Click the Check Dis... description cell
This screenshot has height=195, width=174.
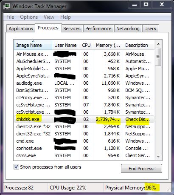coord(138,119)
